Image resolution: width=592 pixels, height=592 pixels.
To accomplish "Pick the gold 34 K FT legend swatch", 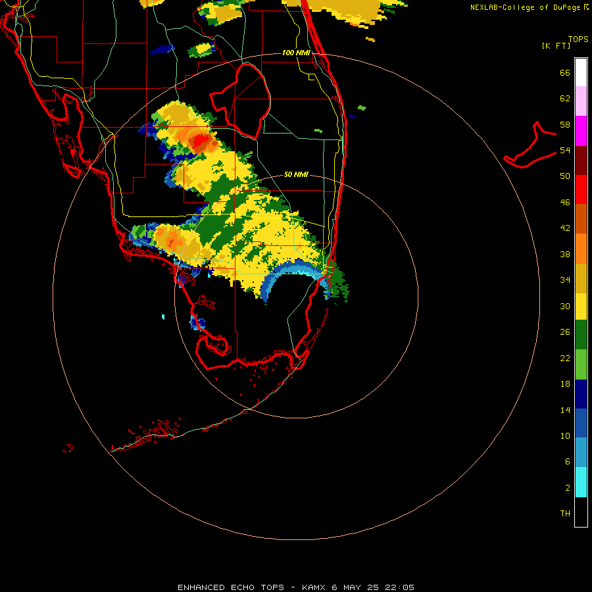I will (581, 278).
